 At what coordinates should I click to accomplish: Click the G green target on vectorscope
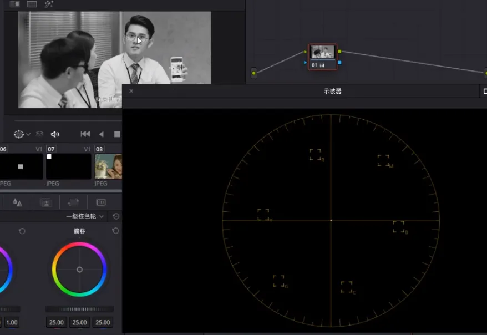[x=278, y=281]
